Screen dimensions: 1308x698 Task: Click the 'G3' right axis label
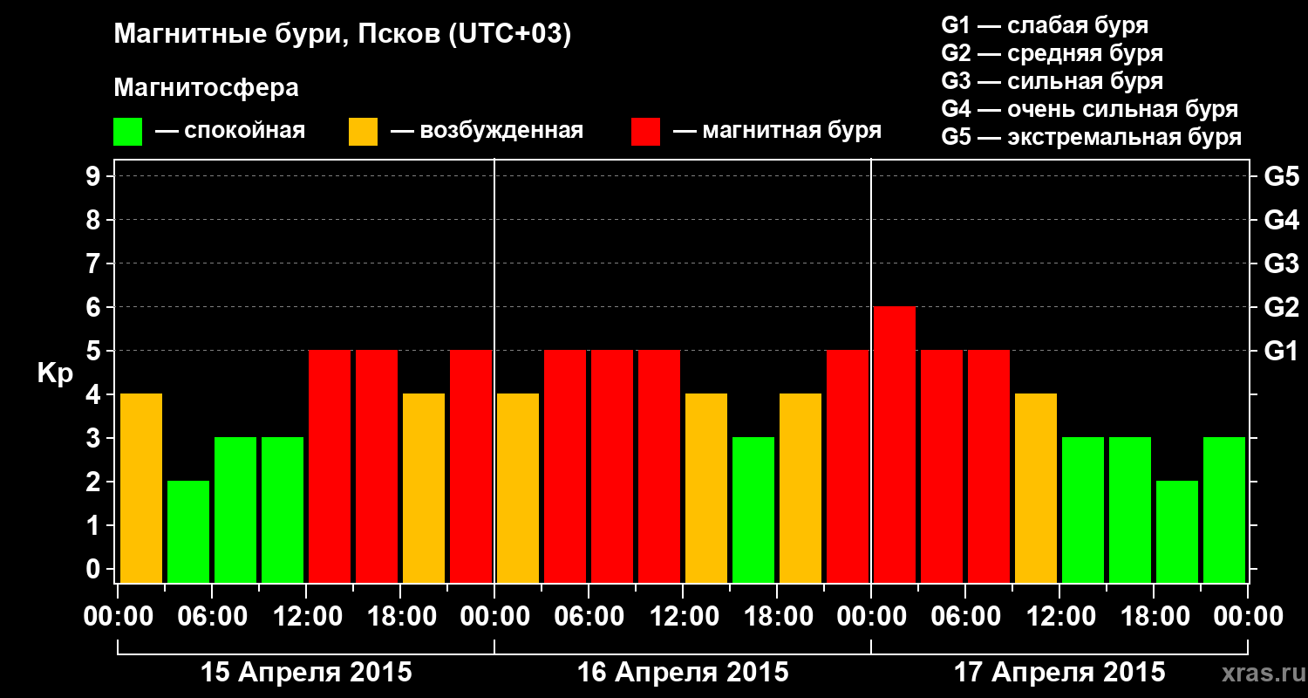1282,263
